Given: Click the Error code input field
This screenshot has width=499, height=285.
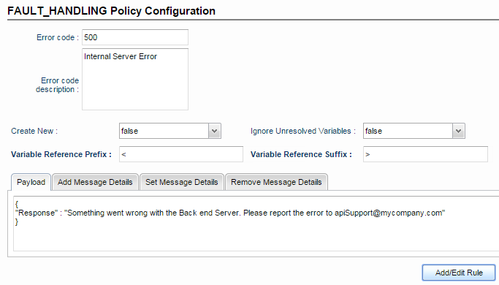Looking at the screenshot, I should 135,37.
